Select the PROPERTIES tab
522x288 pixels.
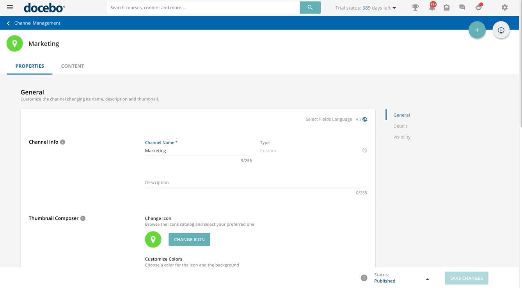pyautogui.click(x=30, y=66)
